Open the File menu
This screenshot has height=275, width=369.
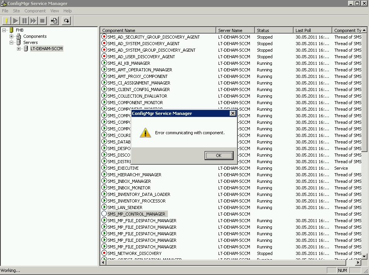(x=5, y=11)
